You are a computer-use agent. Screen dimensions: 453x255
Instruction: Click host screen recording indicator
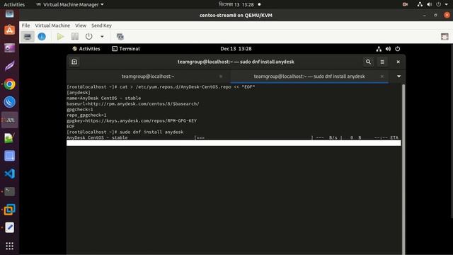point(405,4)
